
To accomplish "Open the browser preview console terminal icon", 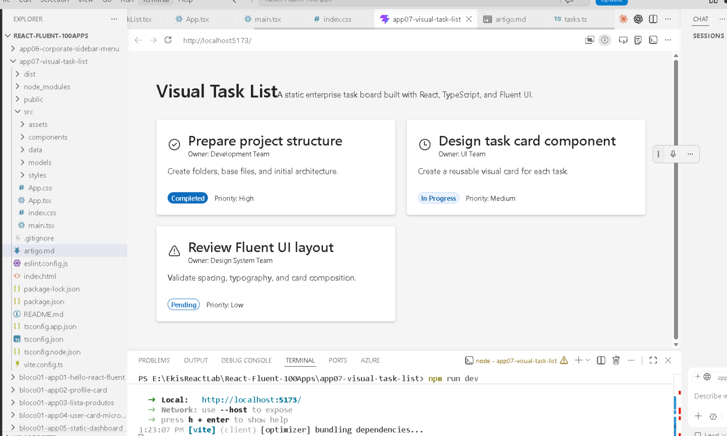I will tap(653, 40).
